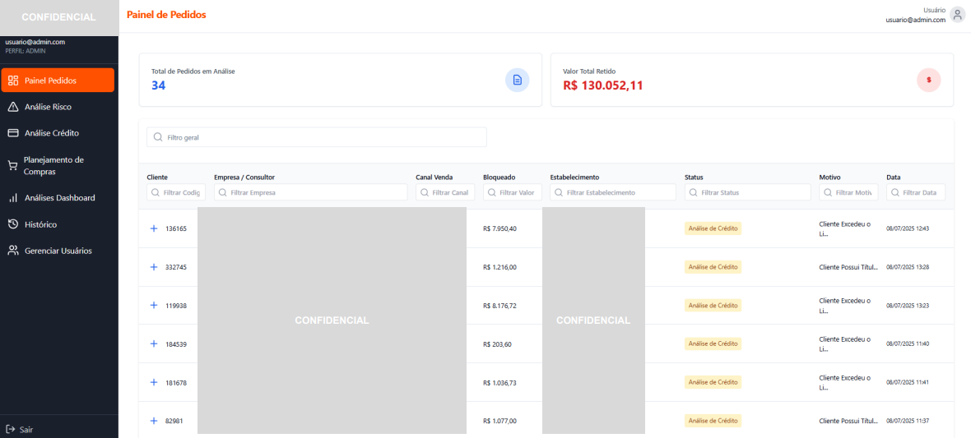Click the warning triangle icon for Análise Risco
971x438 pixels.
coord(13,107)
